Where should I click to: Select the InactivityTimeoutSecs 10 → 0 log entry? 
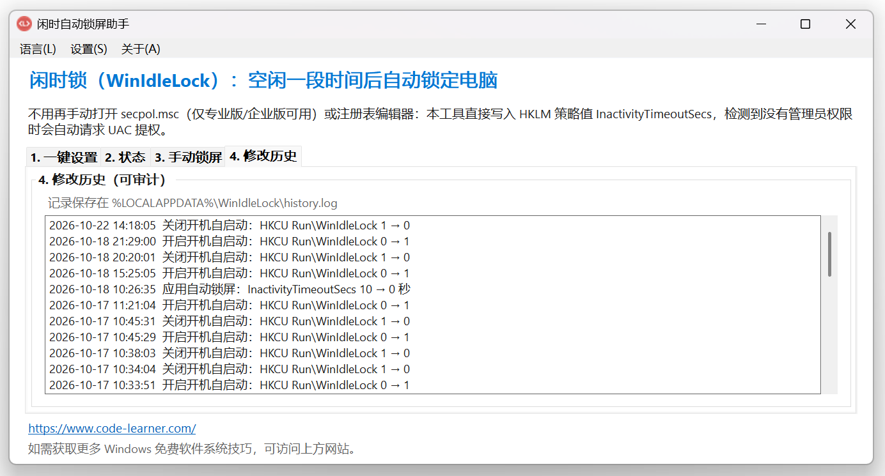tap(433, 289)
